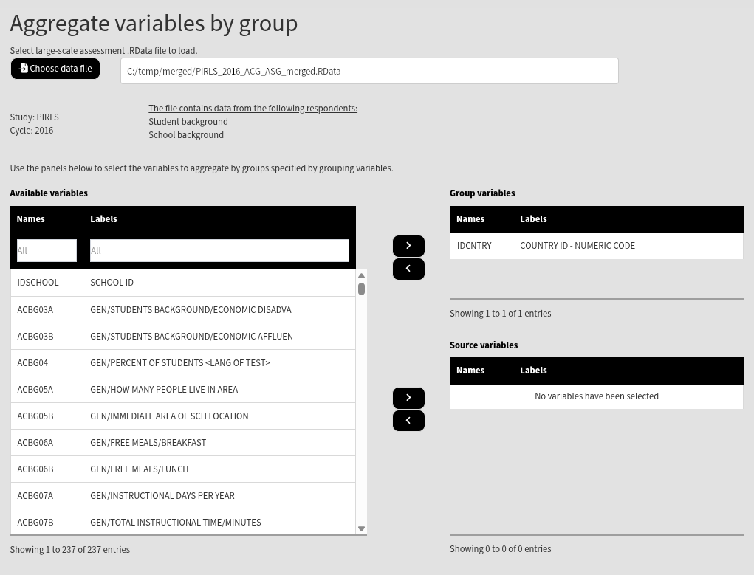Click the data file path field

(369, 72)
